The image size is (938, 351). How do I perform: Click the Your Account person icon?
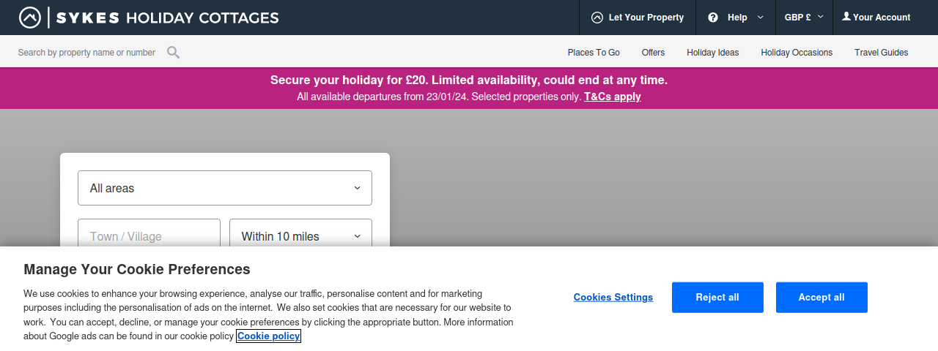tap(846, 17)
